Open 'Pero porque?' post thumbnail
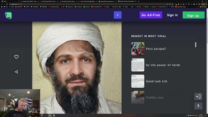 [138, 49]
